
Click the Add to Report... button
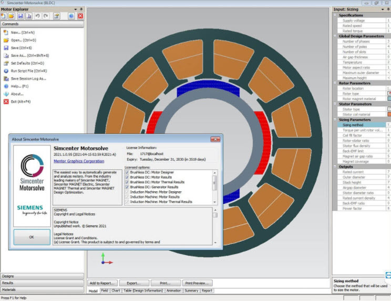tap(102, 283)
